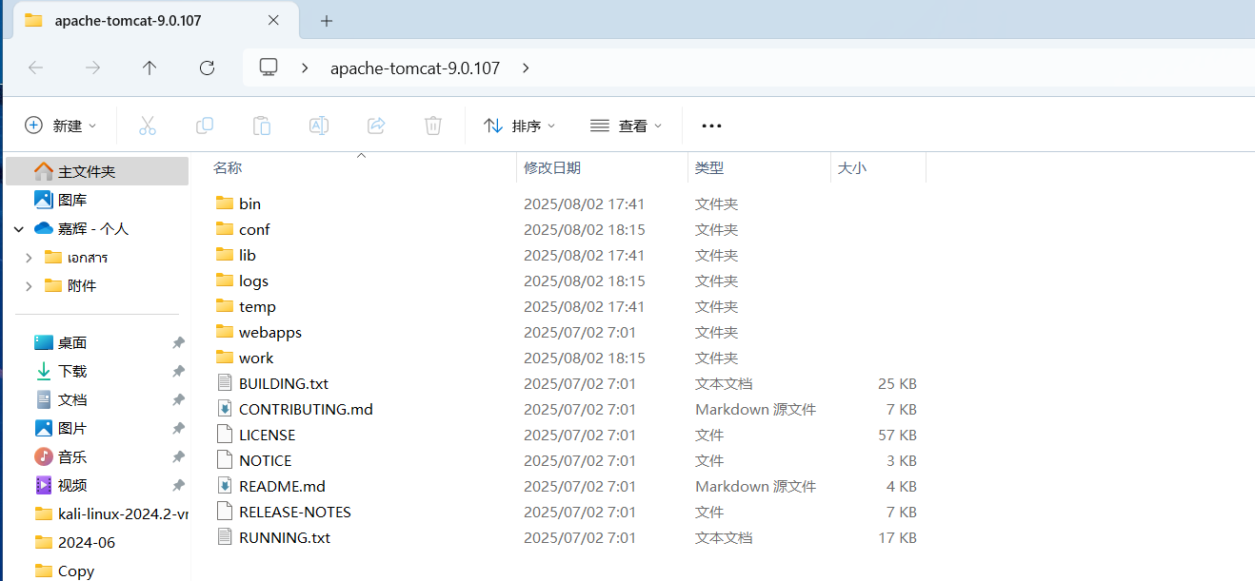This screenshot has width=1255, height=581.
Task: Click the Delete trash can icon
Action: pyautogui.click(x=433, y=126)
